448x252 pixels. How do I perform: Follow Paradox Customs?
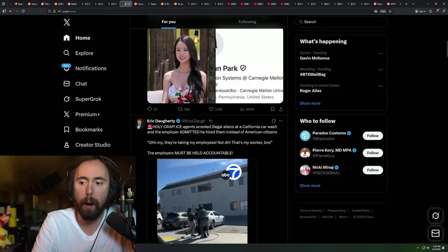click(x=373, y=136)
